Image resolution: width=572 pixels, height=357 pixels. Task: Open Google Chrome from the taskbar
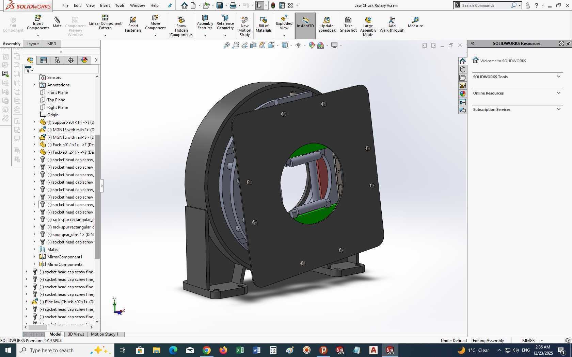click(207, 350)
